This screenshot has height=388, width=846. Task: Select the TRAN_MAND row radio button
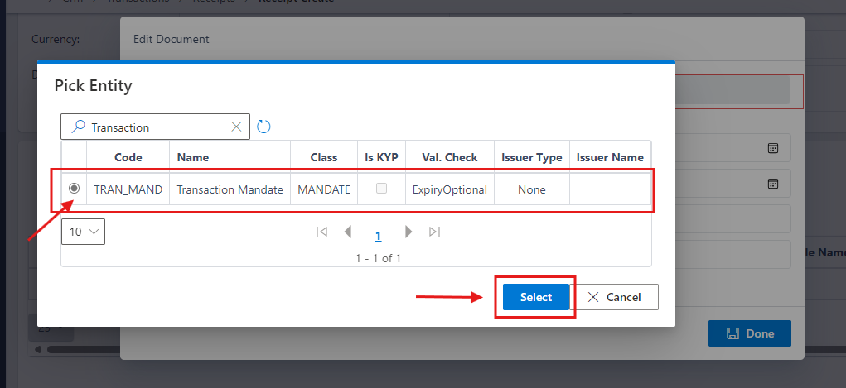pos(74,189)
